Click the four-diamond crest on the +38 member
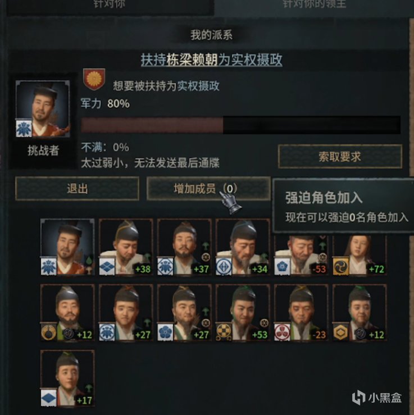Image resolution: width=414 pixels, height=415 pixels. pyautogui.click(x=107, y=266)
